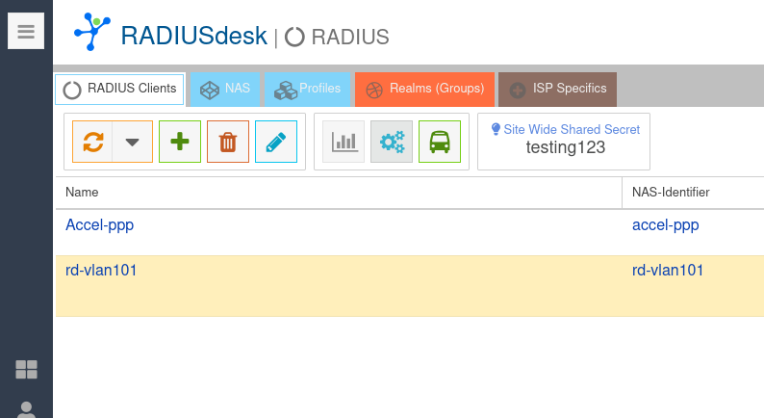The width and height of the screenshot is (764, 418).
Task: Click the hamburger menu icon
Action: point(26,32)
